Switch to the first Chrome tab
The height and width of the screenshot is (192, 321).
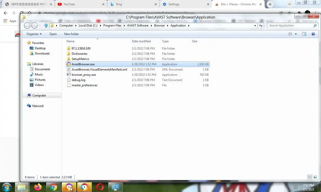(x=28, y=4)
